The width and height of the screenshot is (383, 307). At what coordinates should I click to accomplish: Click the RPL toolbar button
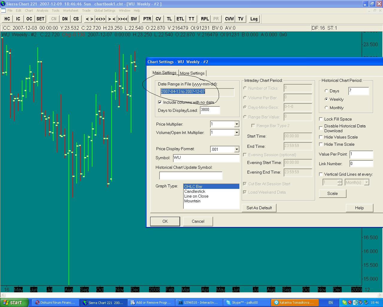pyautogui.click(x=205, y=19)
